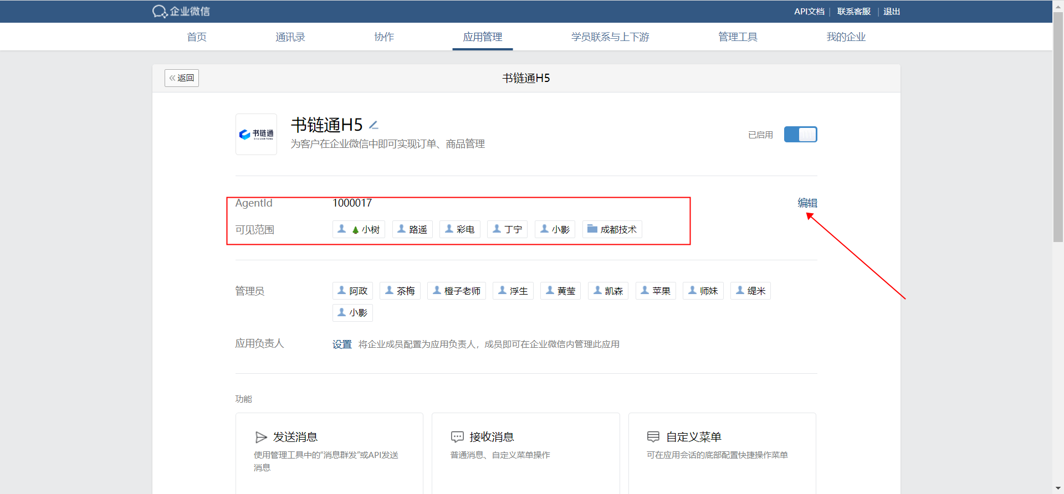Click the 成都技术 department folder tag

(x=612, y=229)
